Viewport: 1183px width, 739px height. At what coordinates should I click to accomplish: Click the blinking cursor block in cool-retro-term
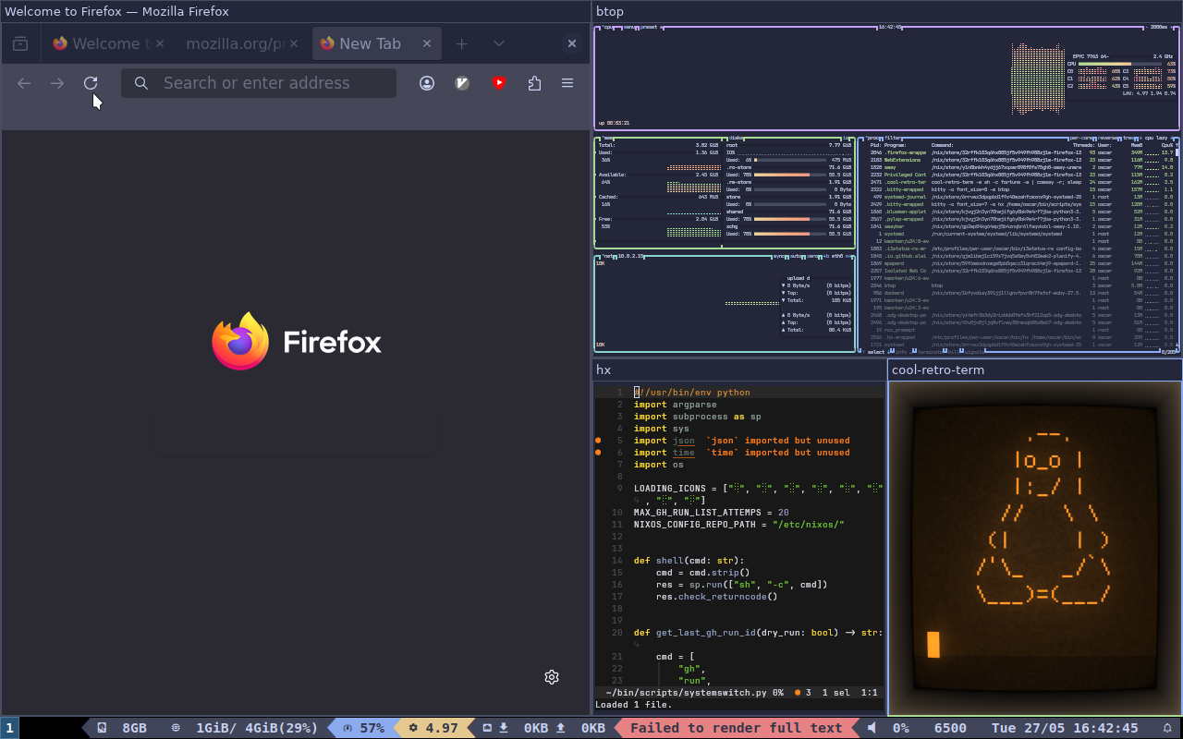click(x=933, y=644)
